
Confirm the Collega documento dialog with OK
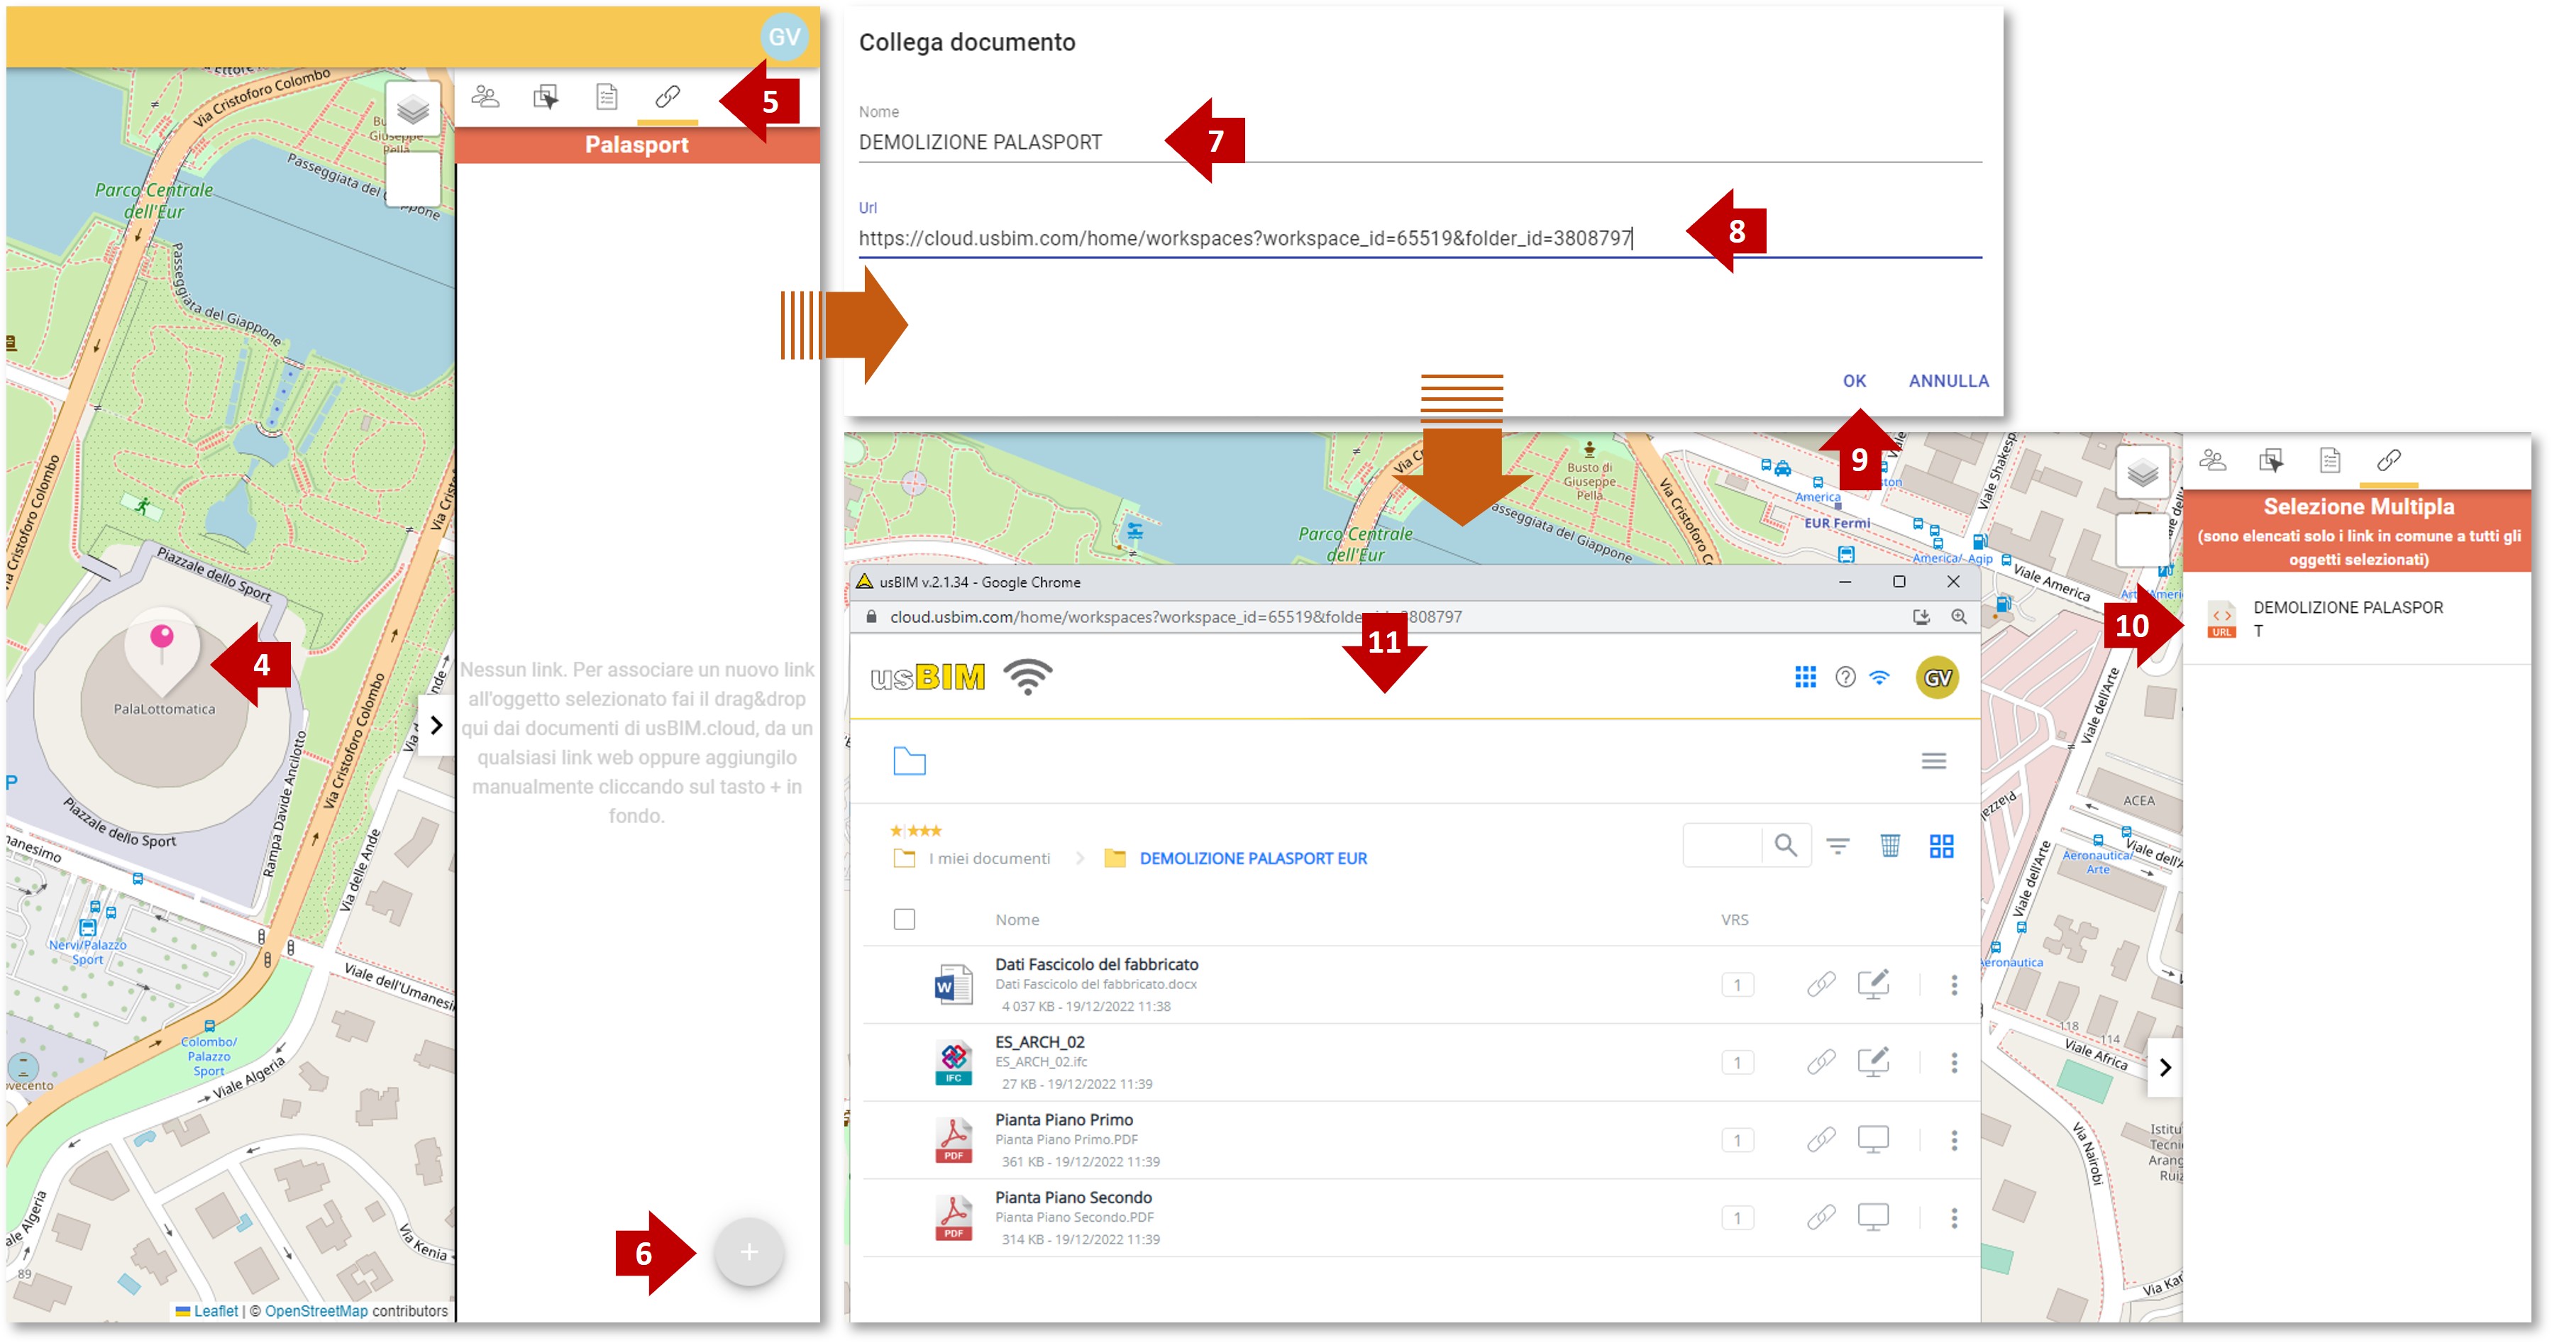[1854, 381]
